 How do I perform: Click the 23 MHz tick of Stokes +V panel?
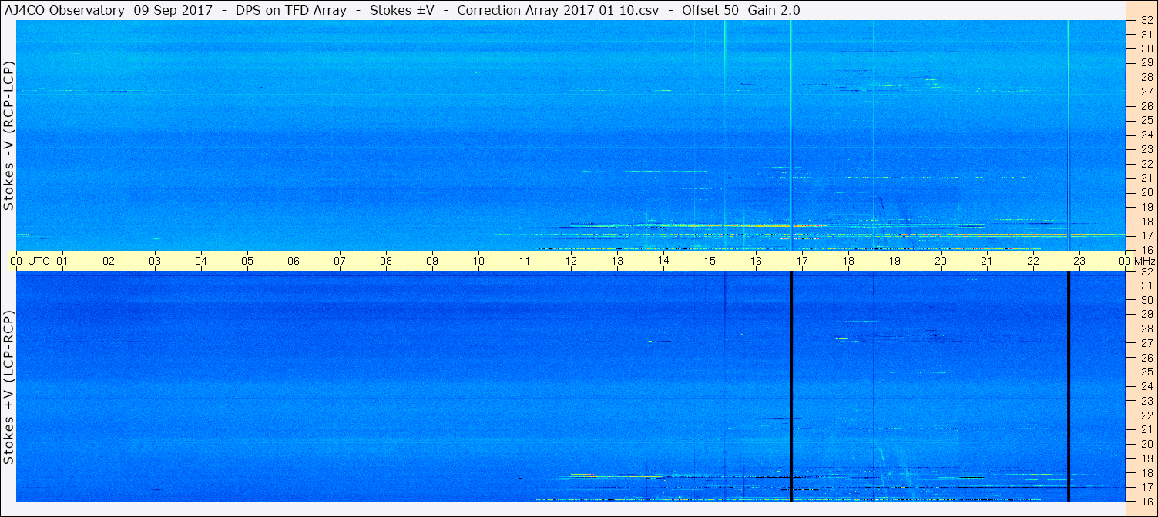pos(1146,401)
